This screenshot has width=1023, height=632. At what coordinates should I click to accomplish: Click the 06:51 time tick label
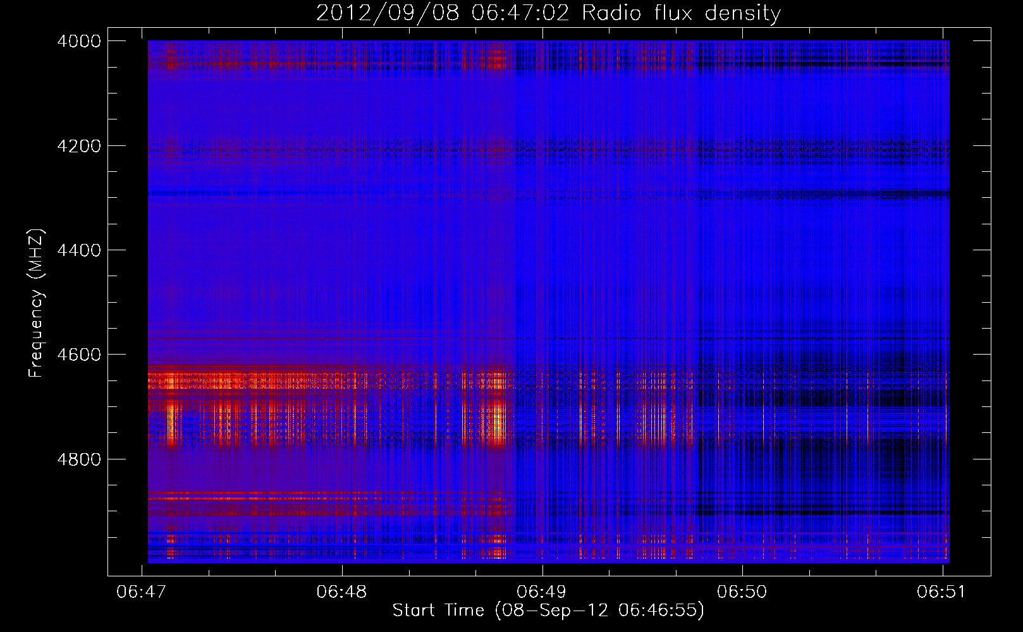(942, 592)
